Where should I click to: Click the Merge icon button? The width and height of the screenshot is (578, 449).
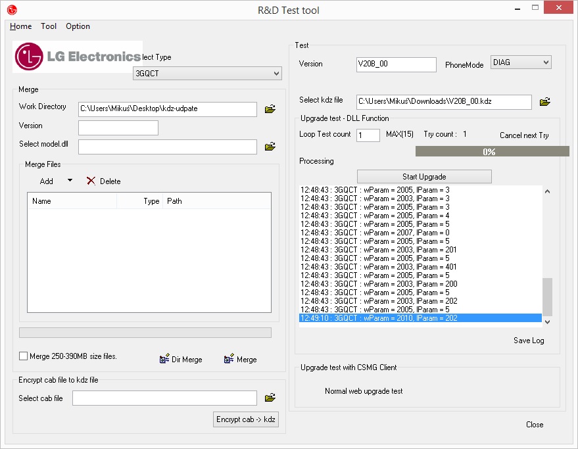229,359
